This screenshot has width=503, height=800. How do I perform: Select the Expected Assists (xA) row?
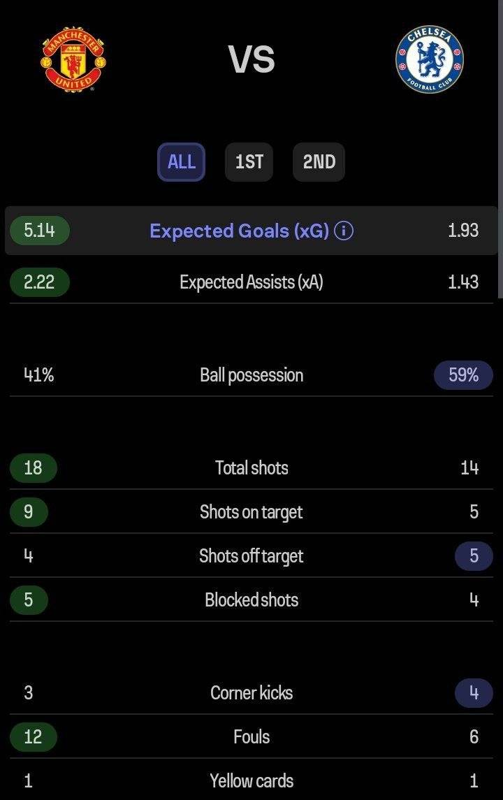coord(251,282)
